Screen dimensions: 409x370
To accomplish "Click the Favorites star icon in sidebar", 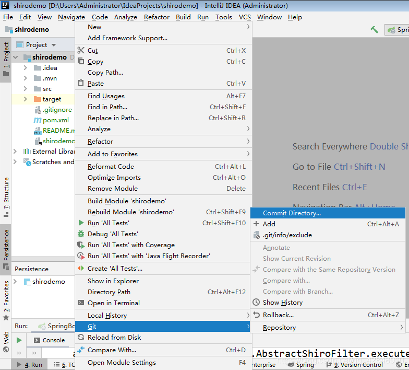I will 6,318.
